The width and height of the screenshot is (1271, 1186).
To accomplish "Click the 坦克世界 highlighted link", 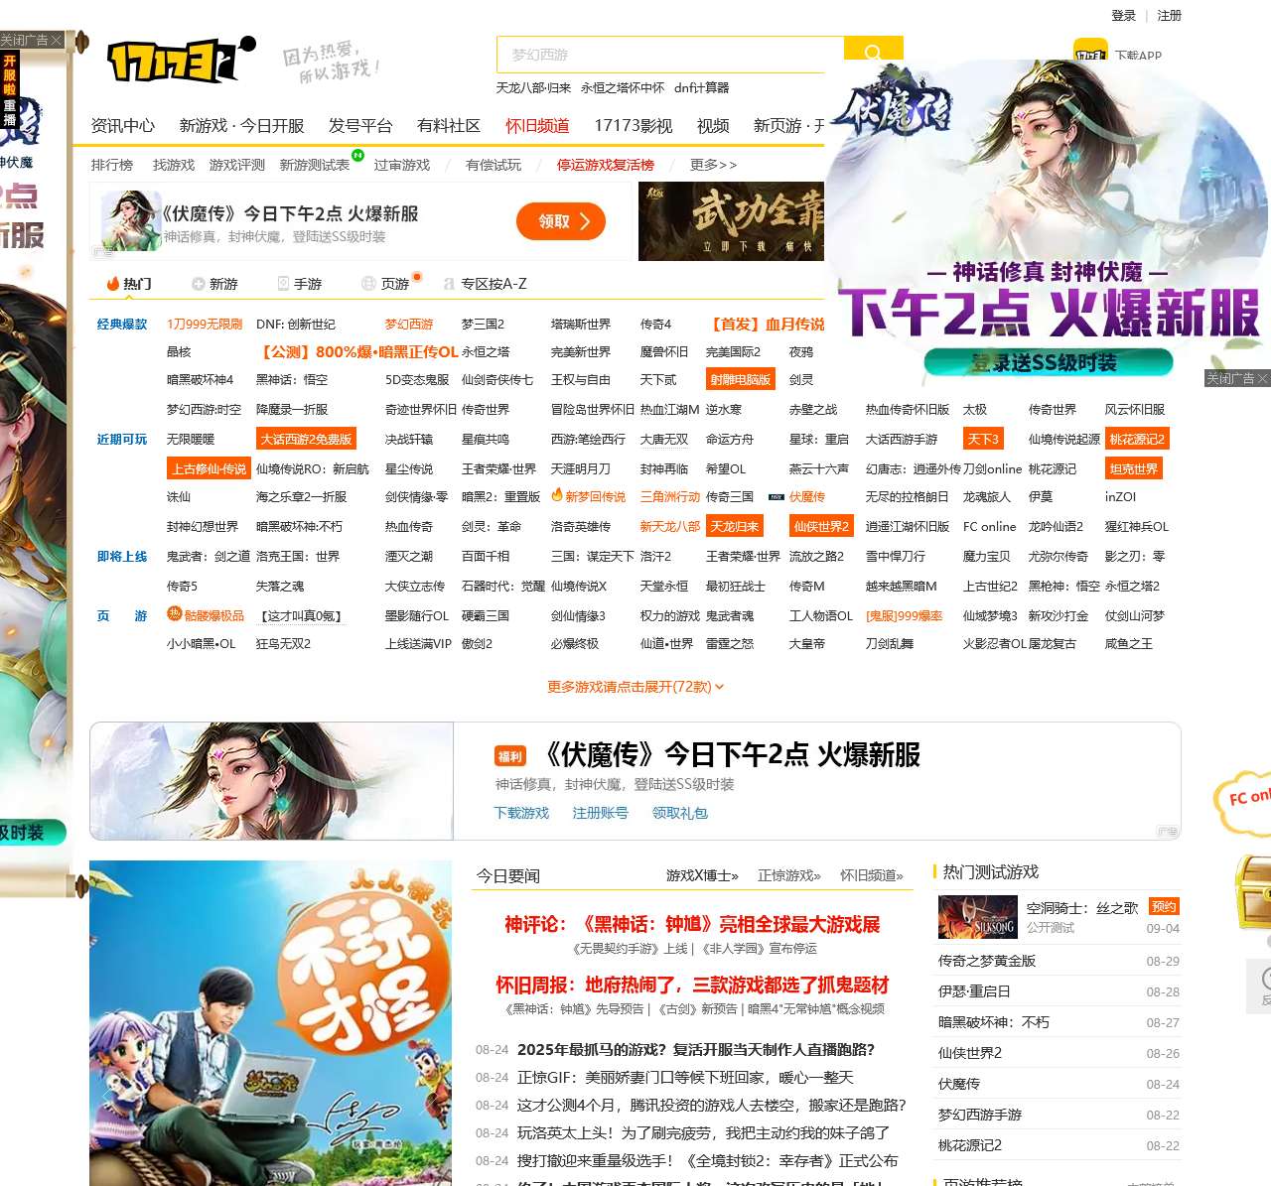I will click(x=1134, y=469).
